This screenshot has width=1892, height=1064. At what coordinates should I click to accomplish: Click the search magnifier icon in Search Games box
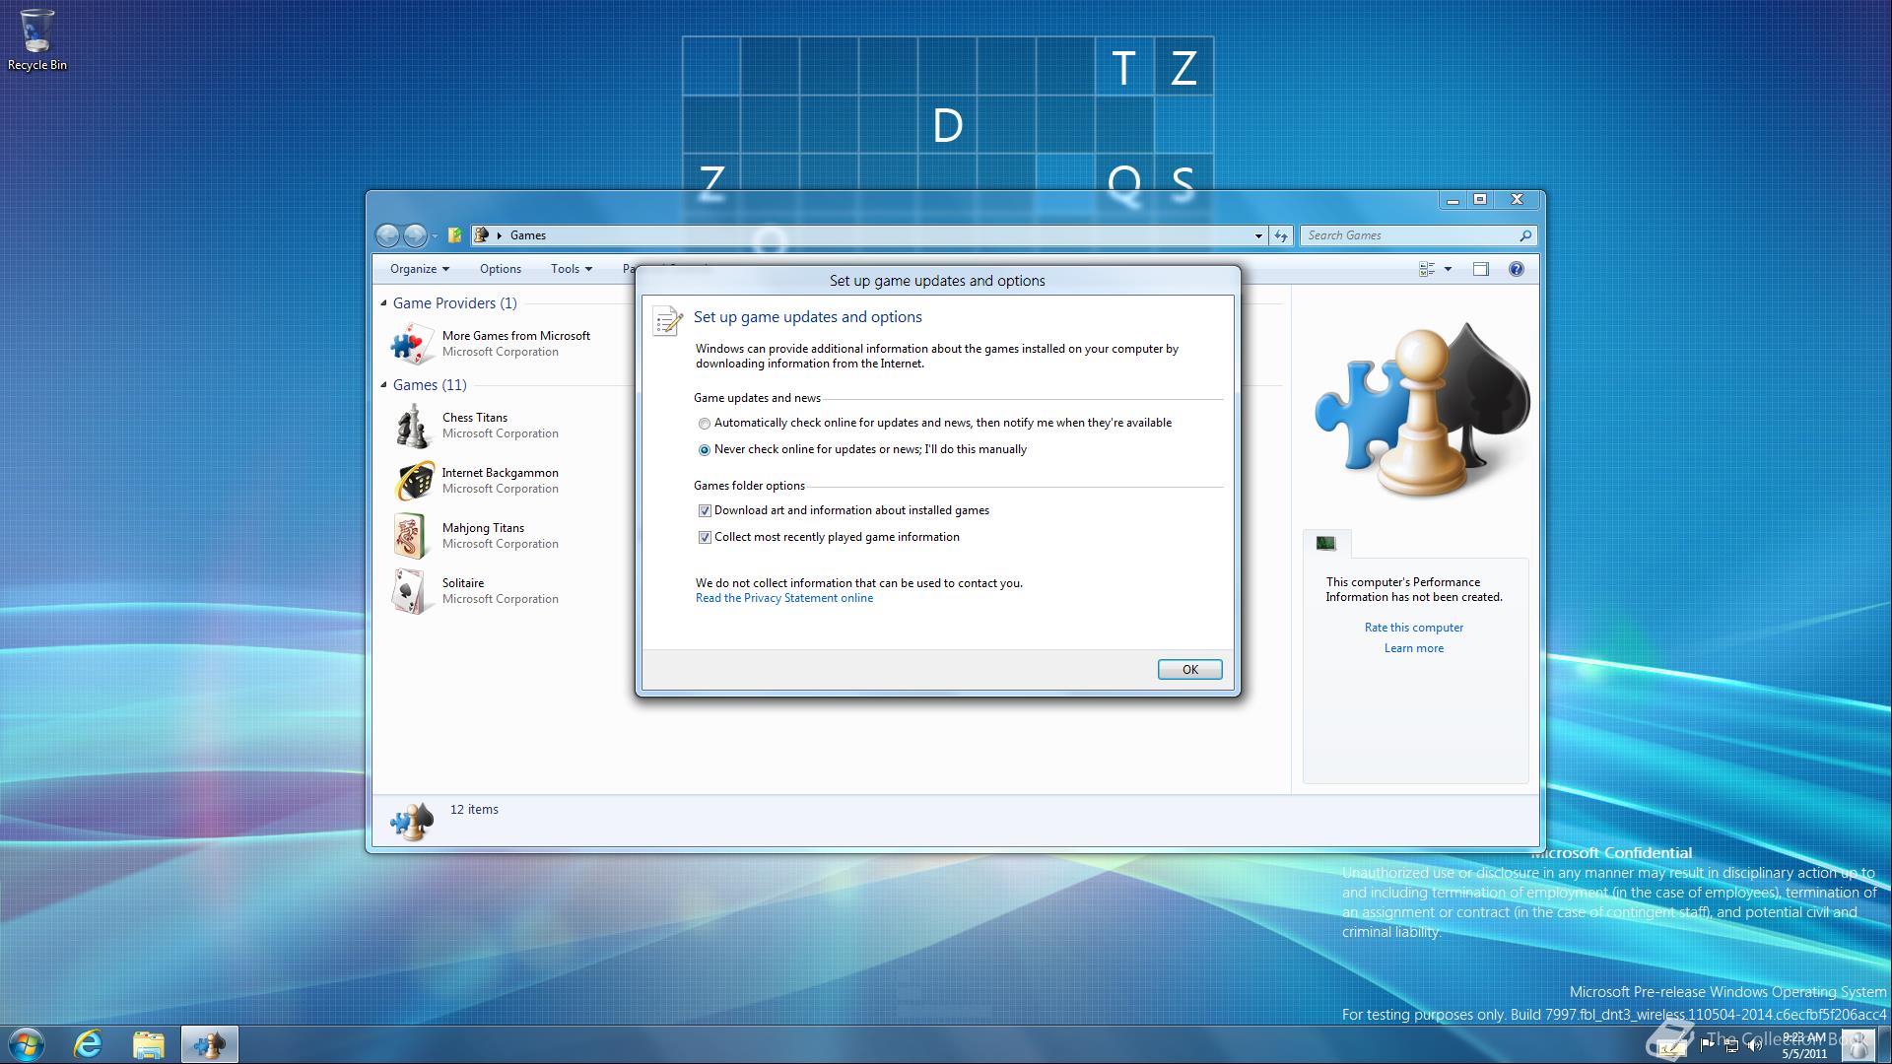tap(1525, 235)
